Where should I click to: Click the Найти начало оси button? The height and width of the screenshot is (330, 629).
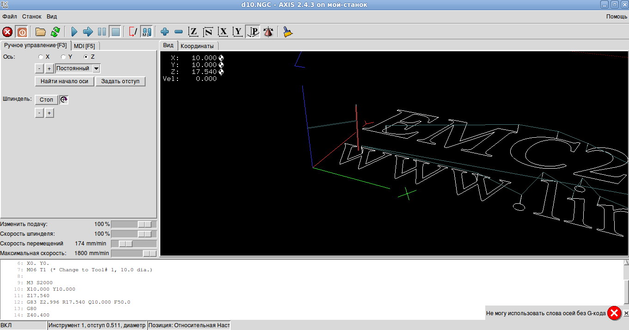(64, 81)
